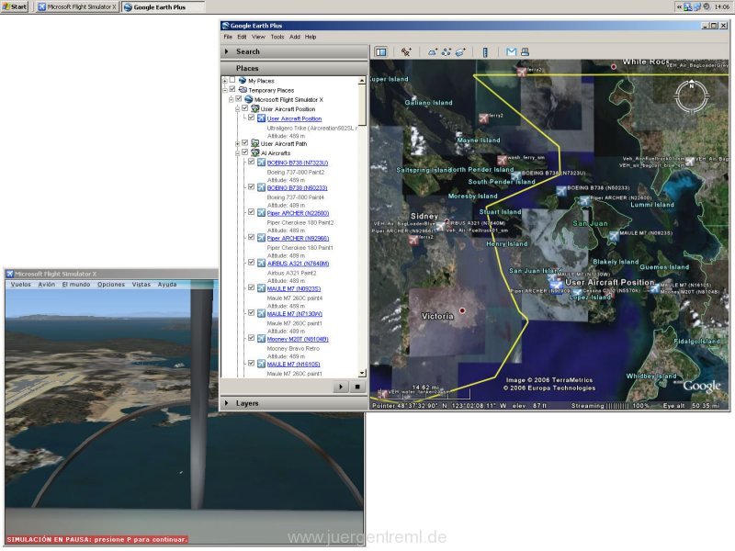This screenshot has height=551, width=735.
Task: Open El mundo menu in Flight Simulator
Action: 76,285
